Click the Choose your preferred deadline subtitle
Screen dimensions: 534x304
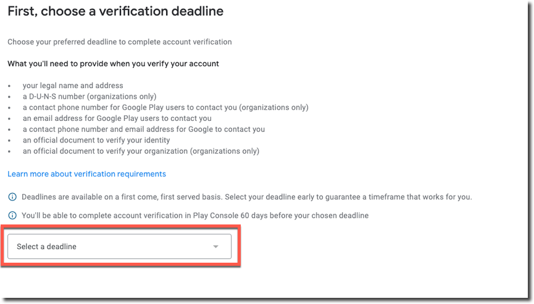(120, 42)
